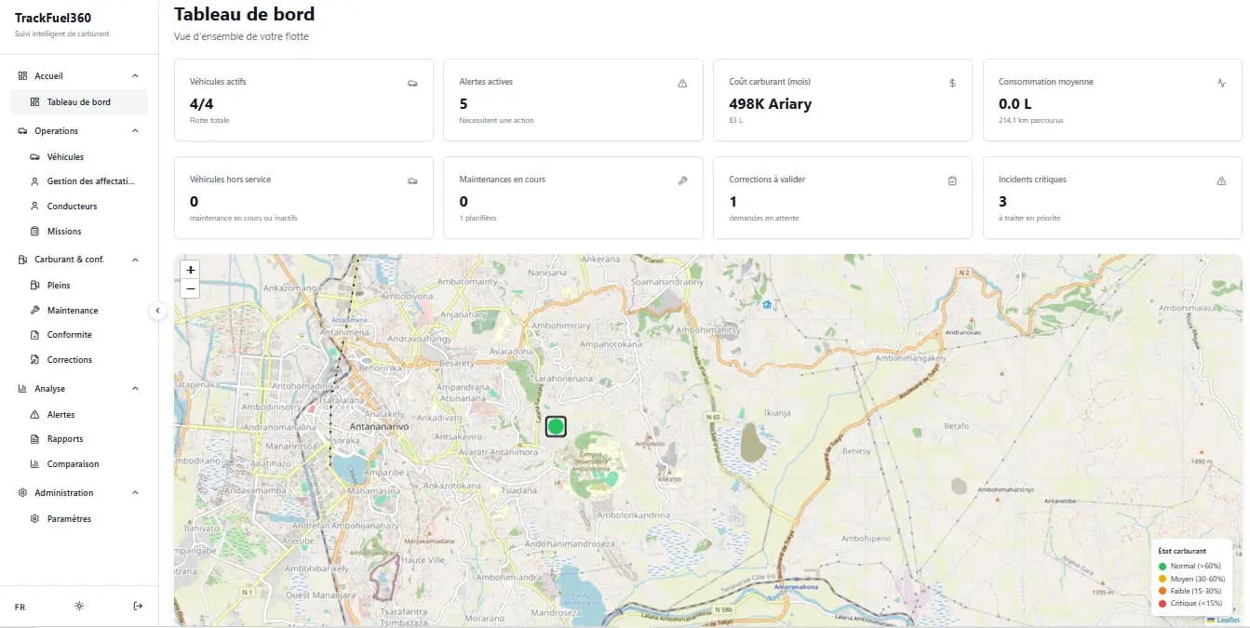1250x628 pixels.
Task: Go to the Conformite page
Action: pos(79,335)
